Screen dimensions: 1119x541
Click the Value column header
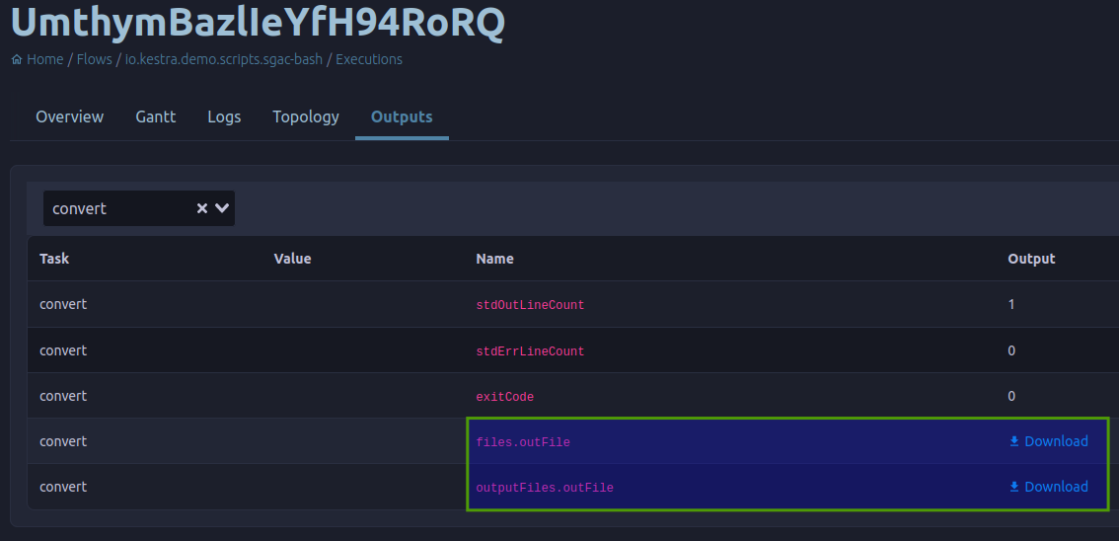point(293,259)
